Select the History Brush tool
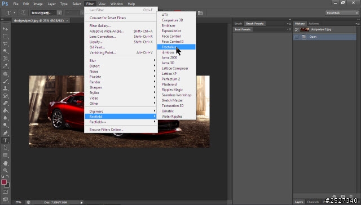 pyautogui.click(x=5, y=96)
